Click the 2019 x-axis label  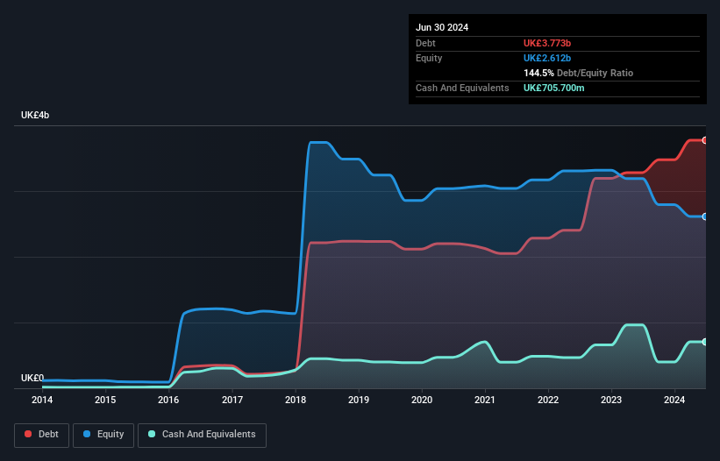click(359, 400)
